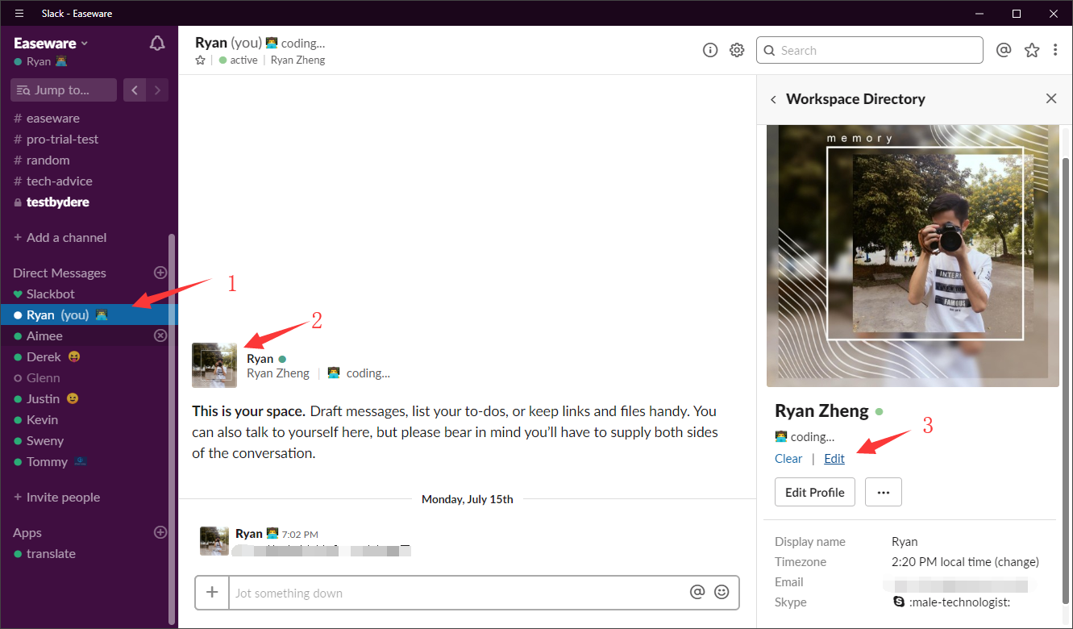View recent mentions with the @ icon
The height and width of the screenshot is (629, 1073).
coord(1003,49)
